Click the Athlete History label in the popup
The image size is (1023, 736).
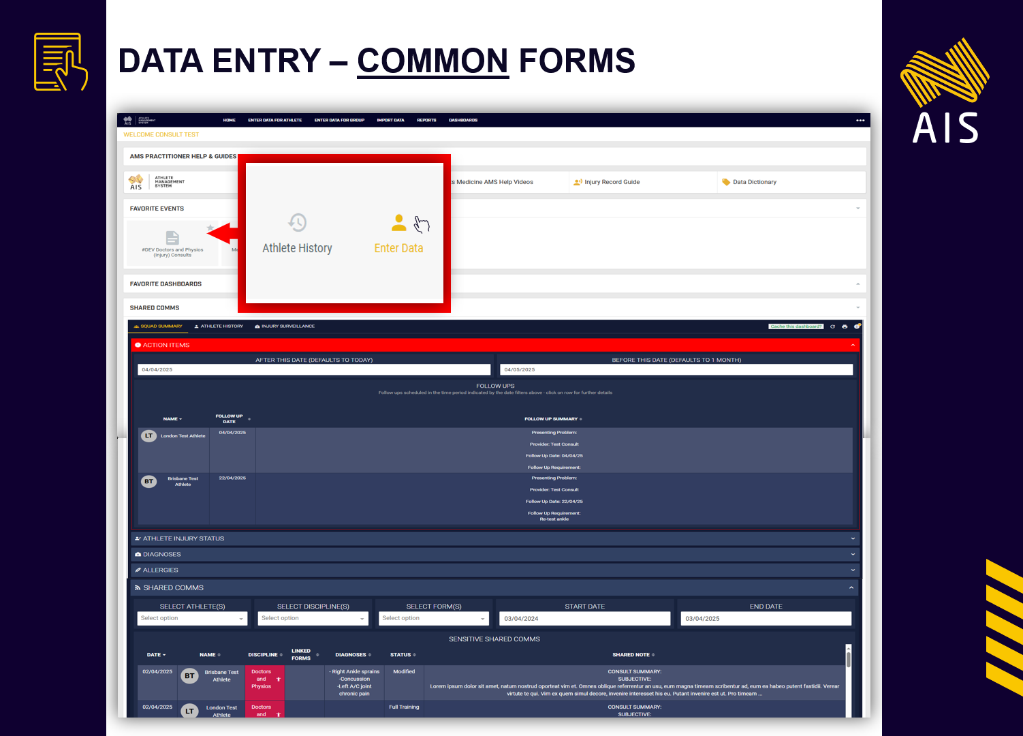tap(298, 248)
